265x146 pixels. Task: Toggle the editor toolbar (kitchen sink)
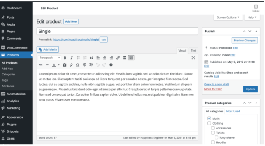(131, 58)
